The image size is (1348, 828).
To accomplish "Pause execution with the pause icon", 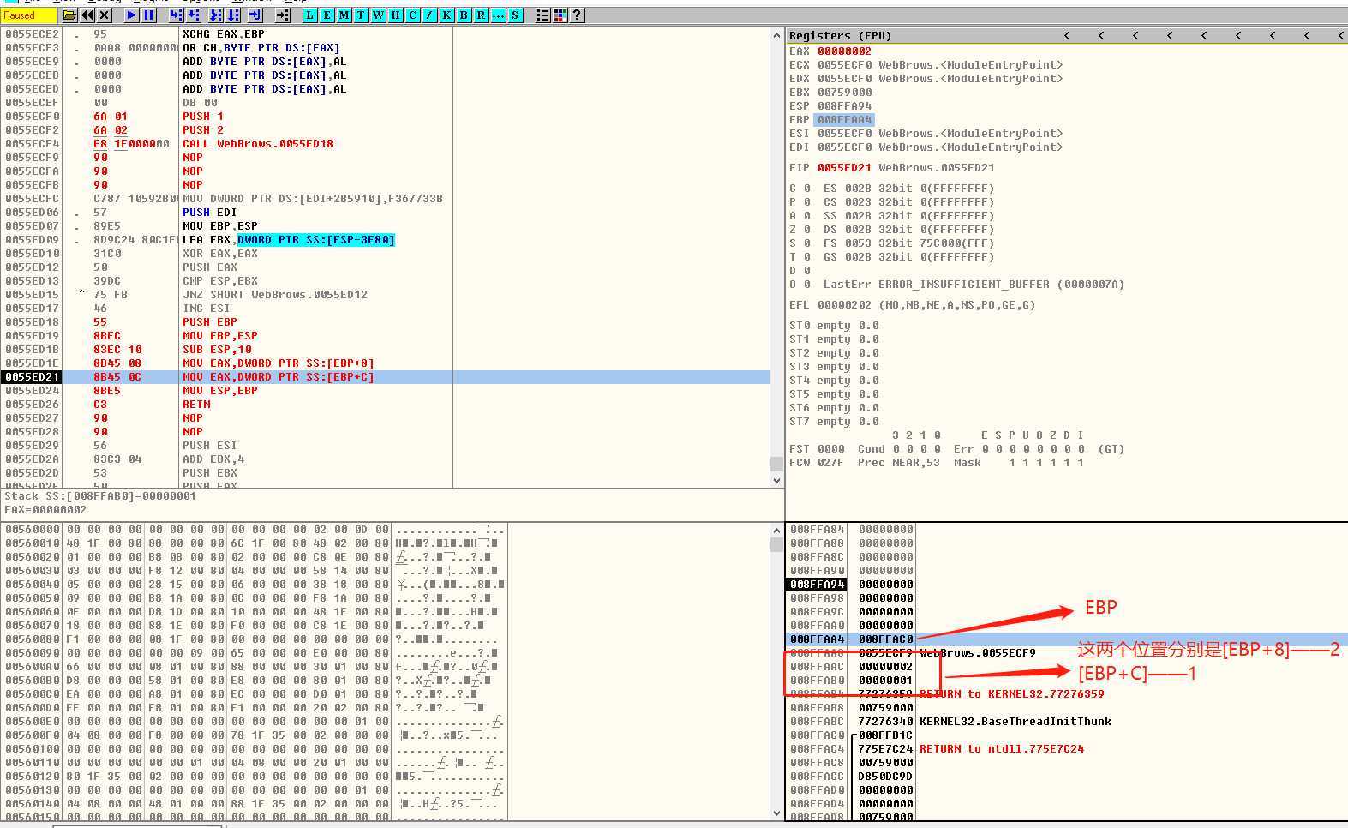I will [148, 15].
